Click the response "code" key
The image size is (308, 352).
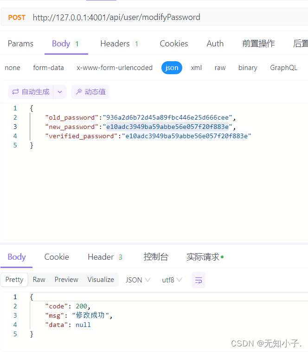57,306
